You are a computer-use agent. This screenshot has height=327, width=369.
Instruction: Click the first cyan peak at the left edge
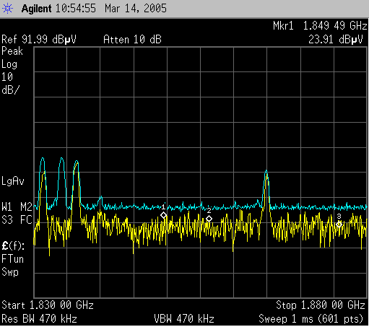(43, 159)
